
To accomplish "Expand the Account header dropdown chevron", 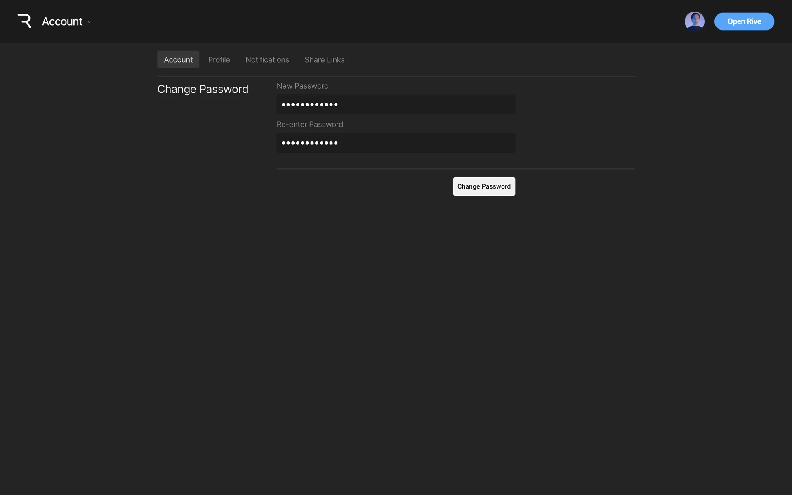I will [x=89, y=22].
